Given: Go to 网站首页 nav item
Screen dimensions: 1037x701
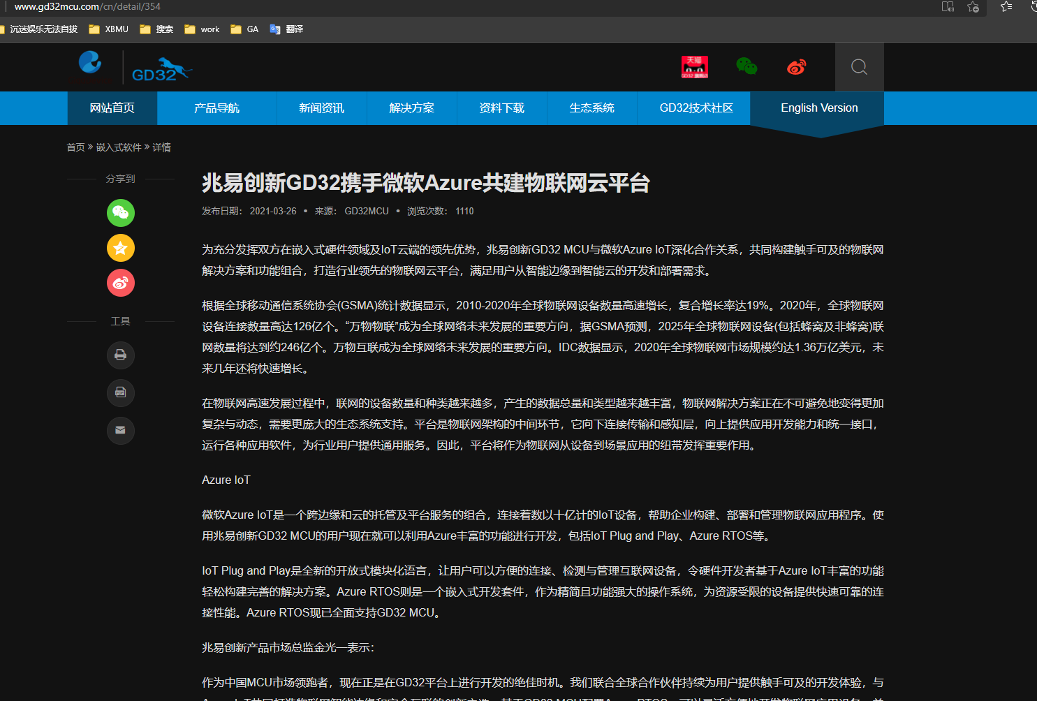Looking at the screenshot, I should [112, 108].
